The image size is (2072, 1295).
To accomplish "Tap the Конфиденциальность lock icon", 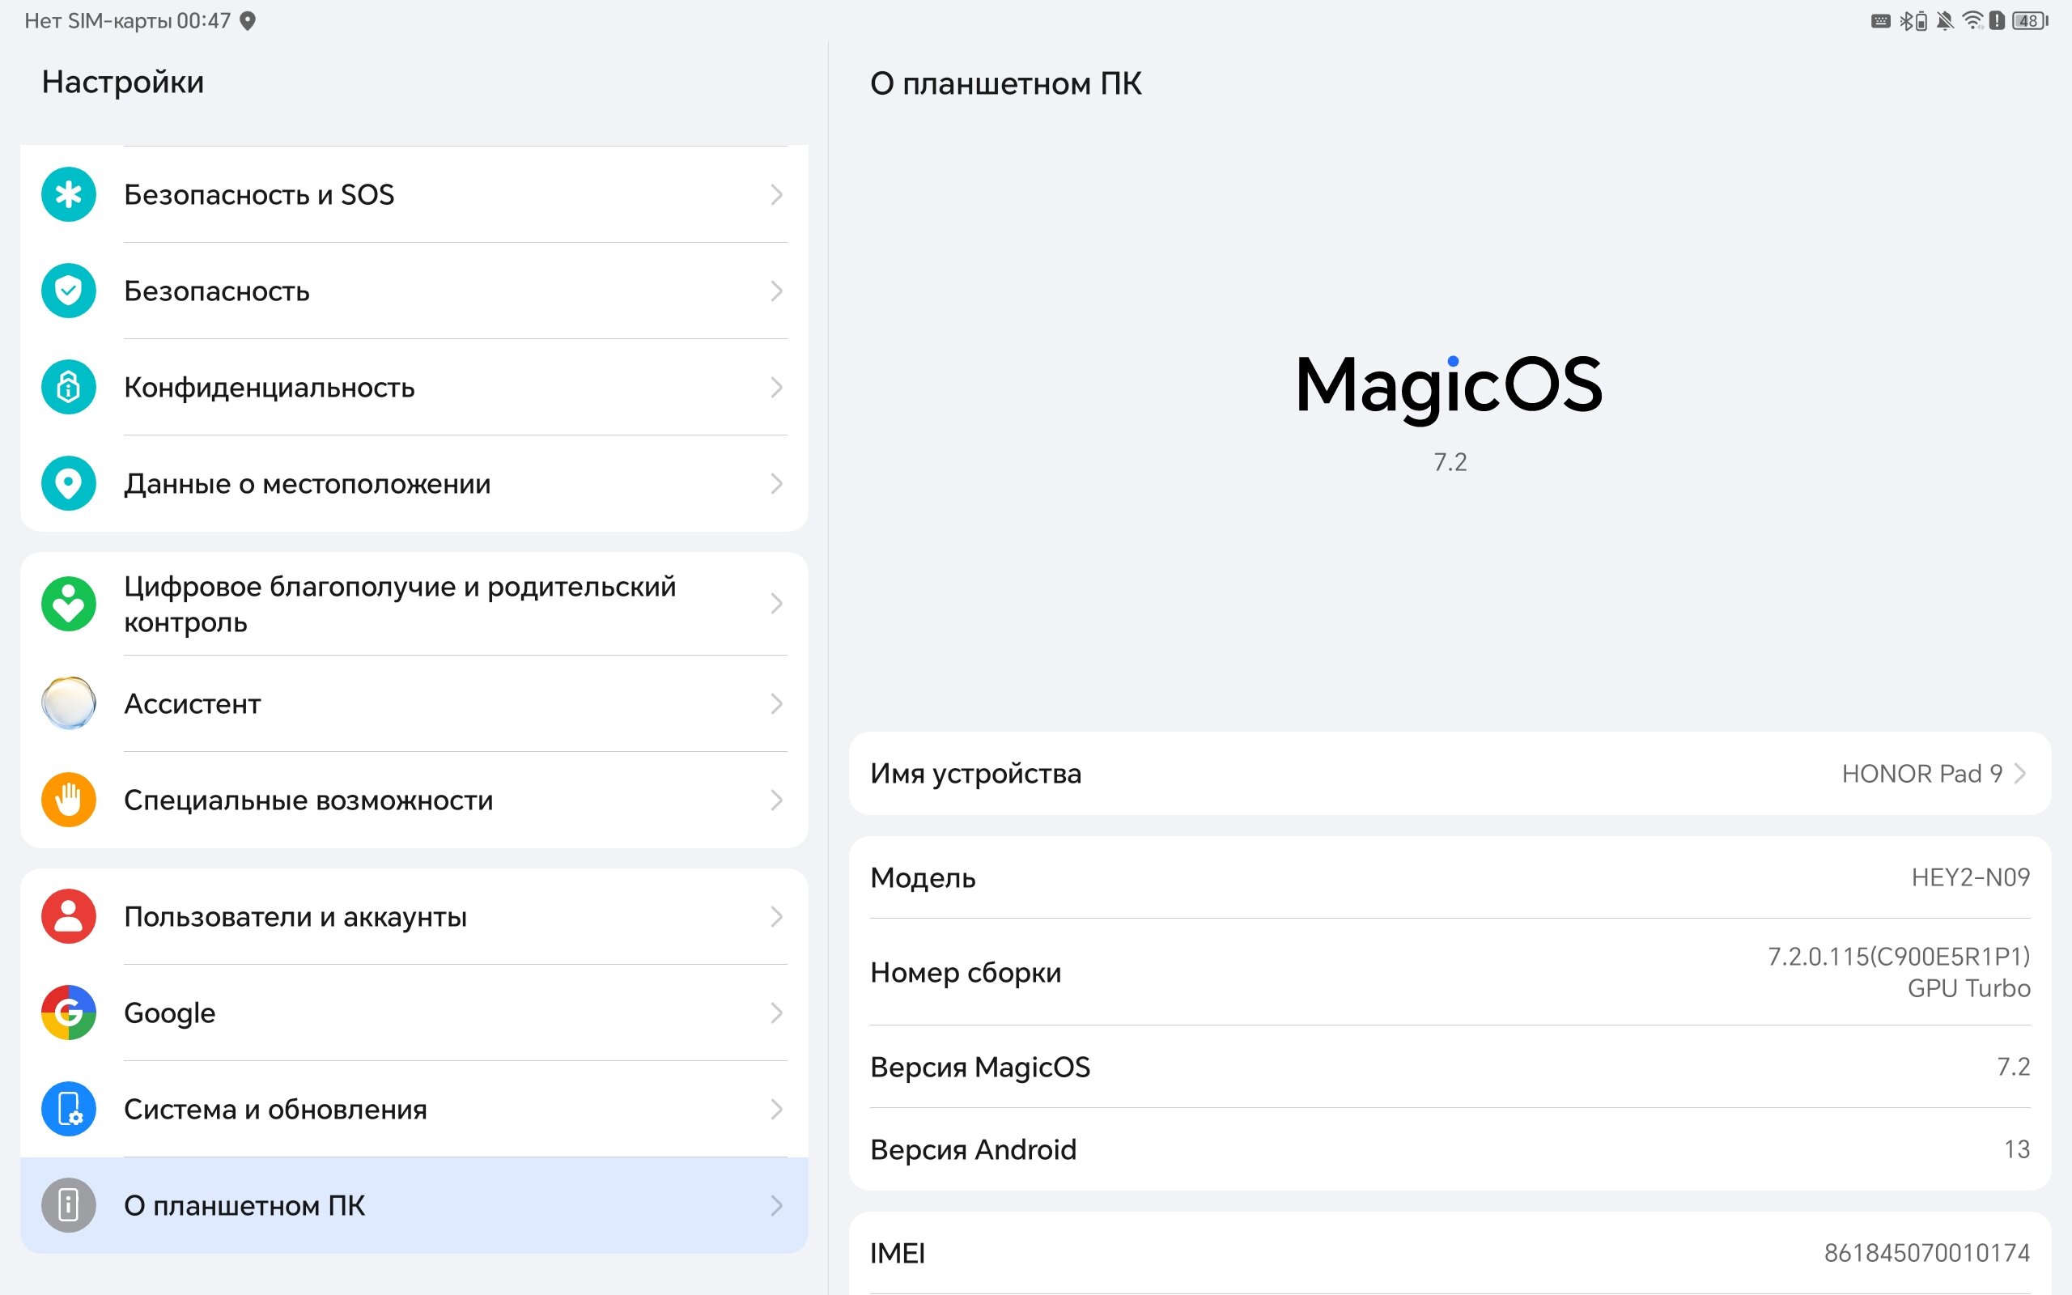I will tap(69, 387).
